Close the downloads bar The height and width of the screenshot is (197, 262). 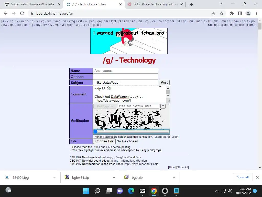tap(257, 177)
